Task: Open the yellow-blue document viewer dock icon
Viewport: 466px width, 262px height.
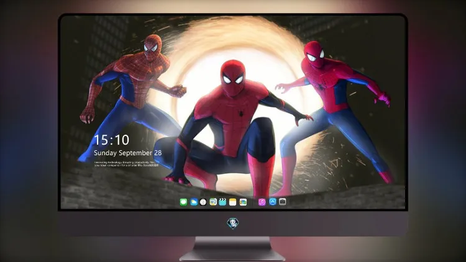Action: tap(213, 202)
